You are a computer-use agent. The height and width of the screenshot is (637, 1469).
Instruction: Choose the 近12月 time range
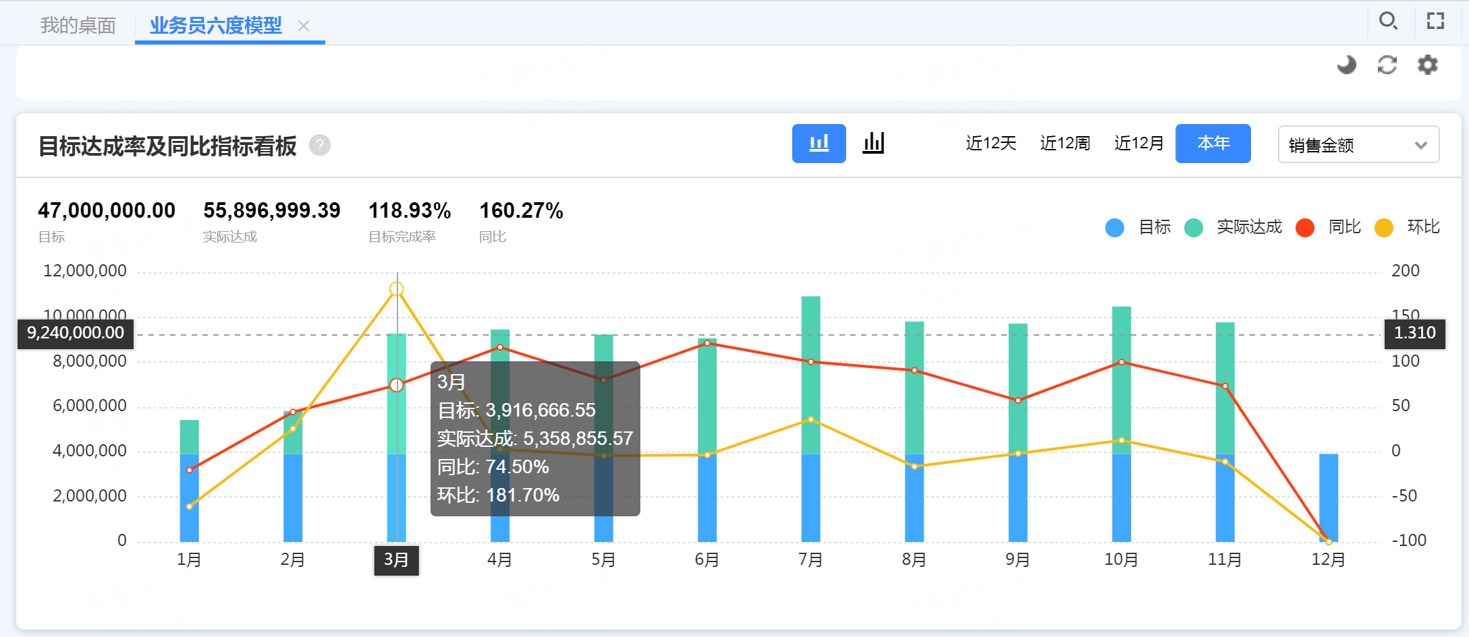(1140, 144)
